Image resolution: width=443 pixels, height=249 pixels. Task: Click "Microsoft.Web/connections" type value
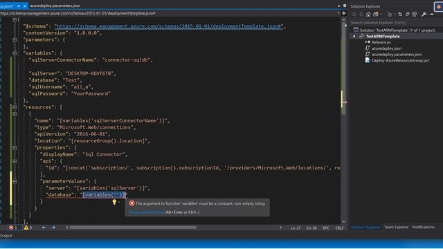95,127
